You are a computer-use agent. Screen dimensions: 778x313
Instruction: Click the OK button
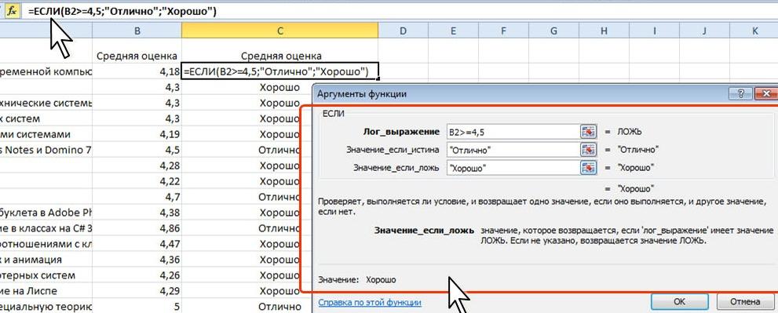(x=679, y=301)
